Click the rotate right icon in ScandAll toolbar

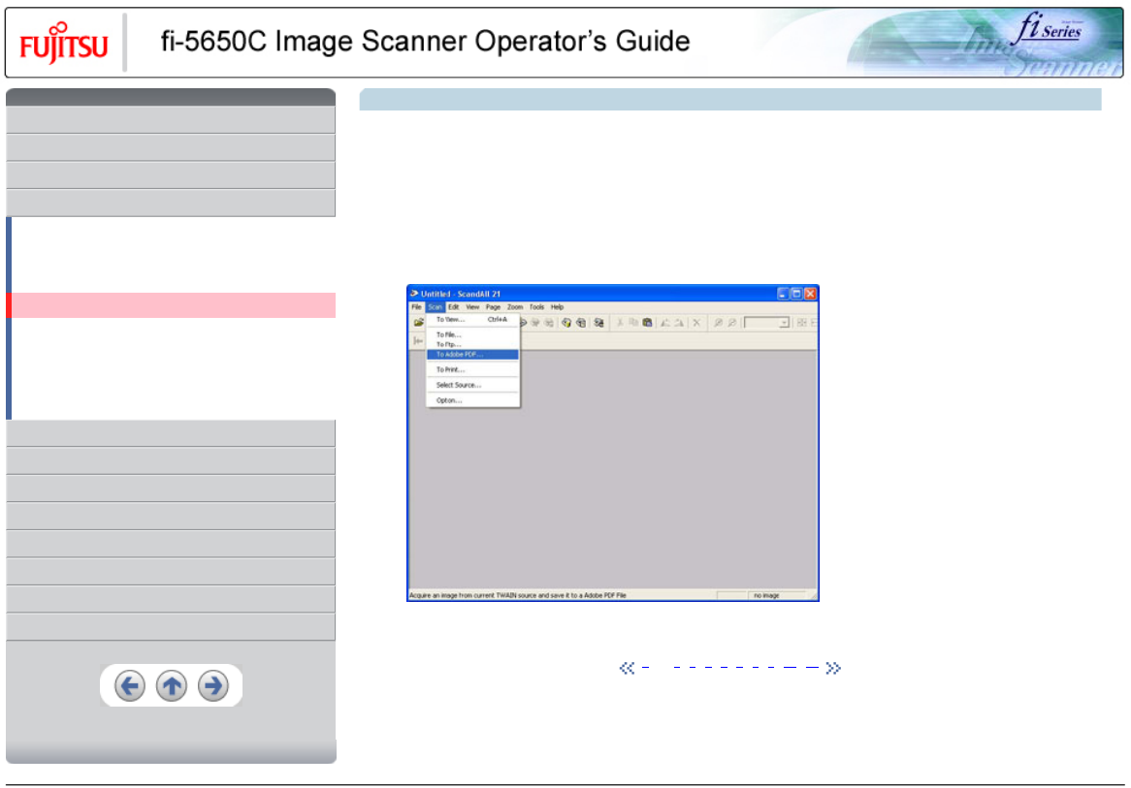pos(679,323)
